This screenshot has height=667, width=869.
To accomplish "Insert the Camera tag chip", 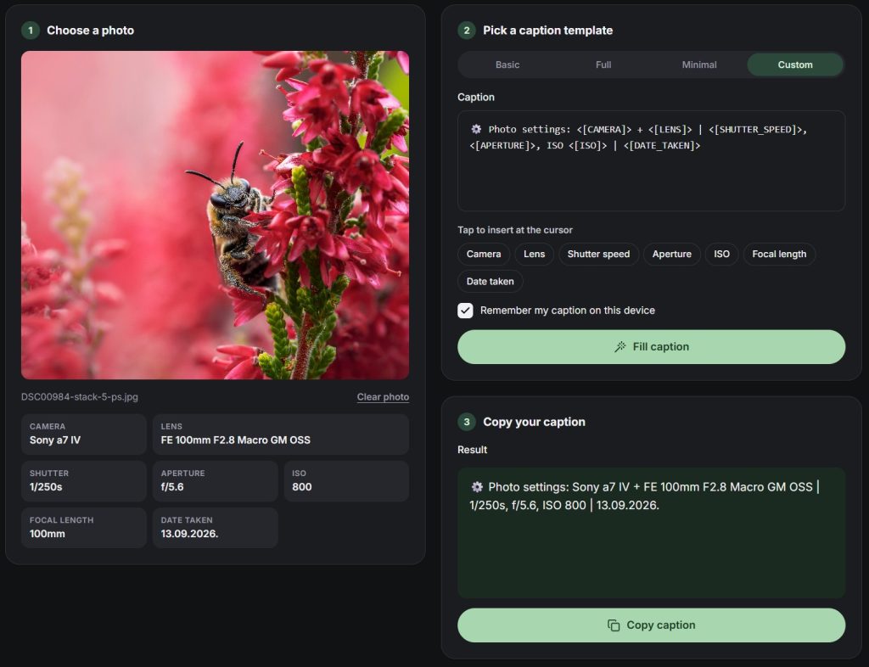I will [x=483, y=255].
